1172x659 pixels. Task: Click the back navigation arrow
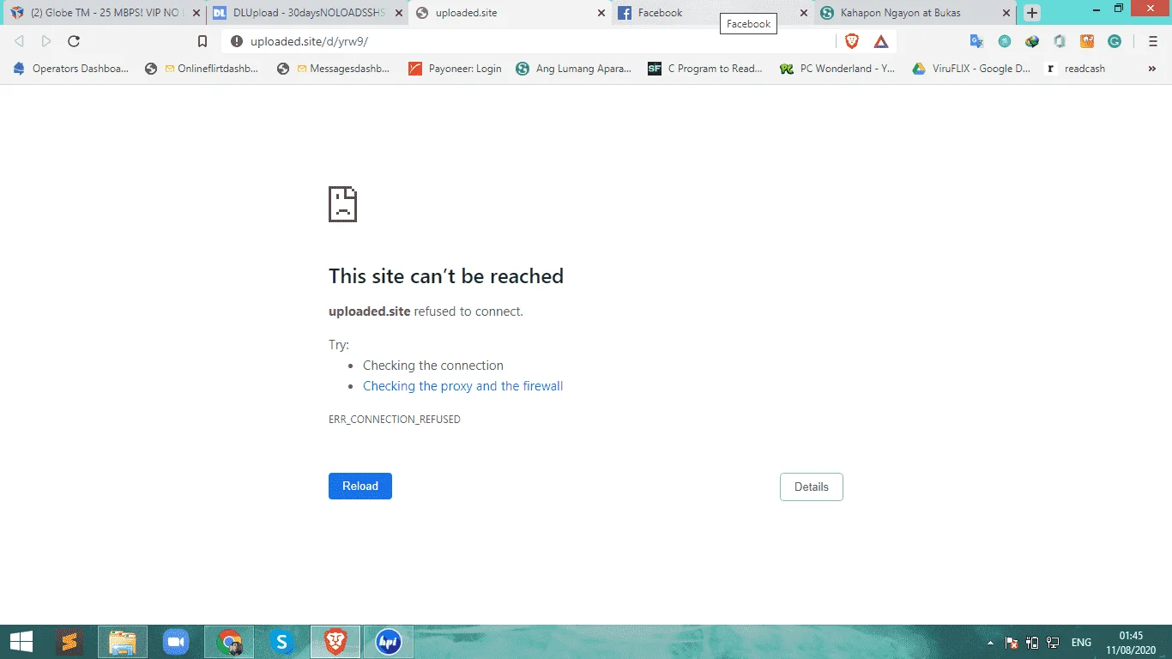coord(19,41)
